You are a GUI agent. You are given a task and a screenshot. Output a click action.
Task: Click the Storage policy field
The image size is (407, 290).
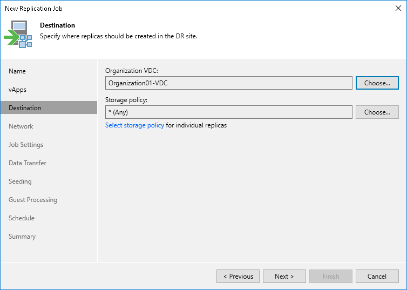[229, 112]
